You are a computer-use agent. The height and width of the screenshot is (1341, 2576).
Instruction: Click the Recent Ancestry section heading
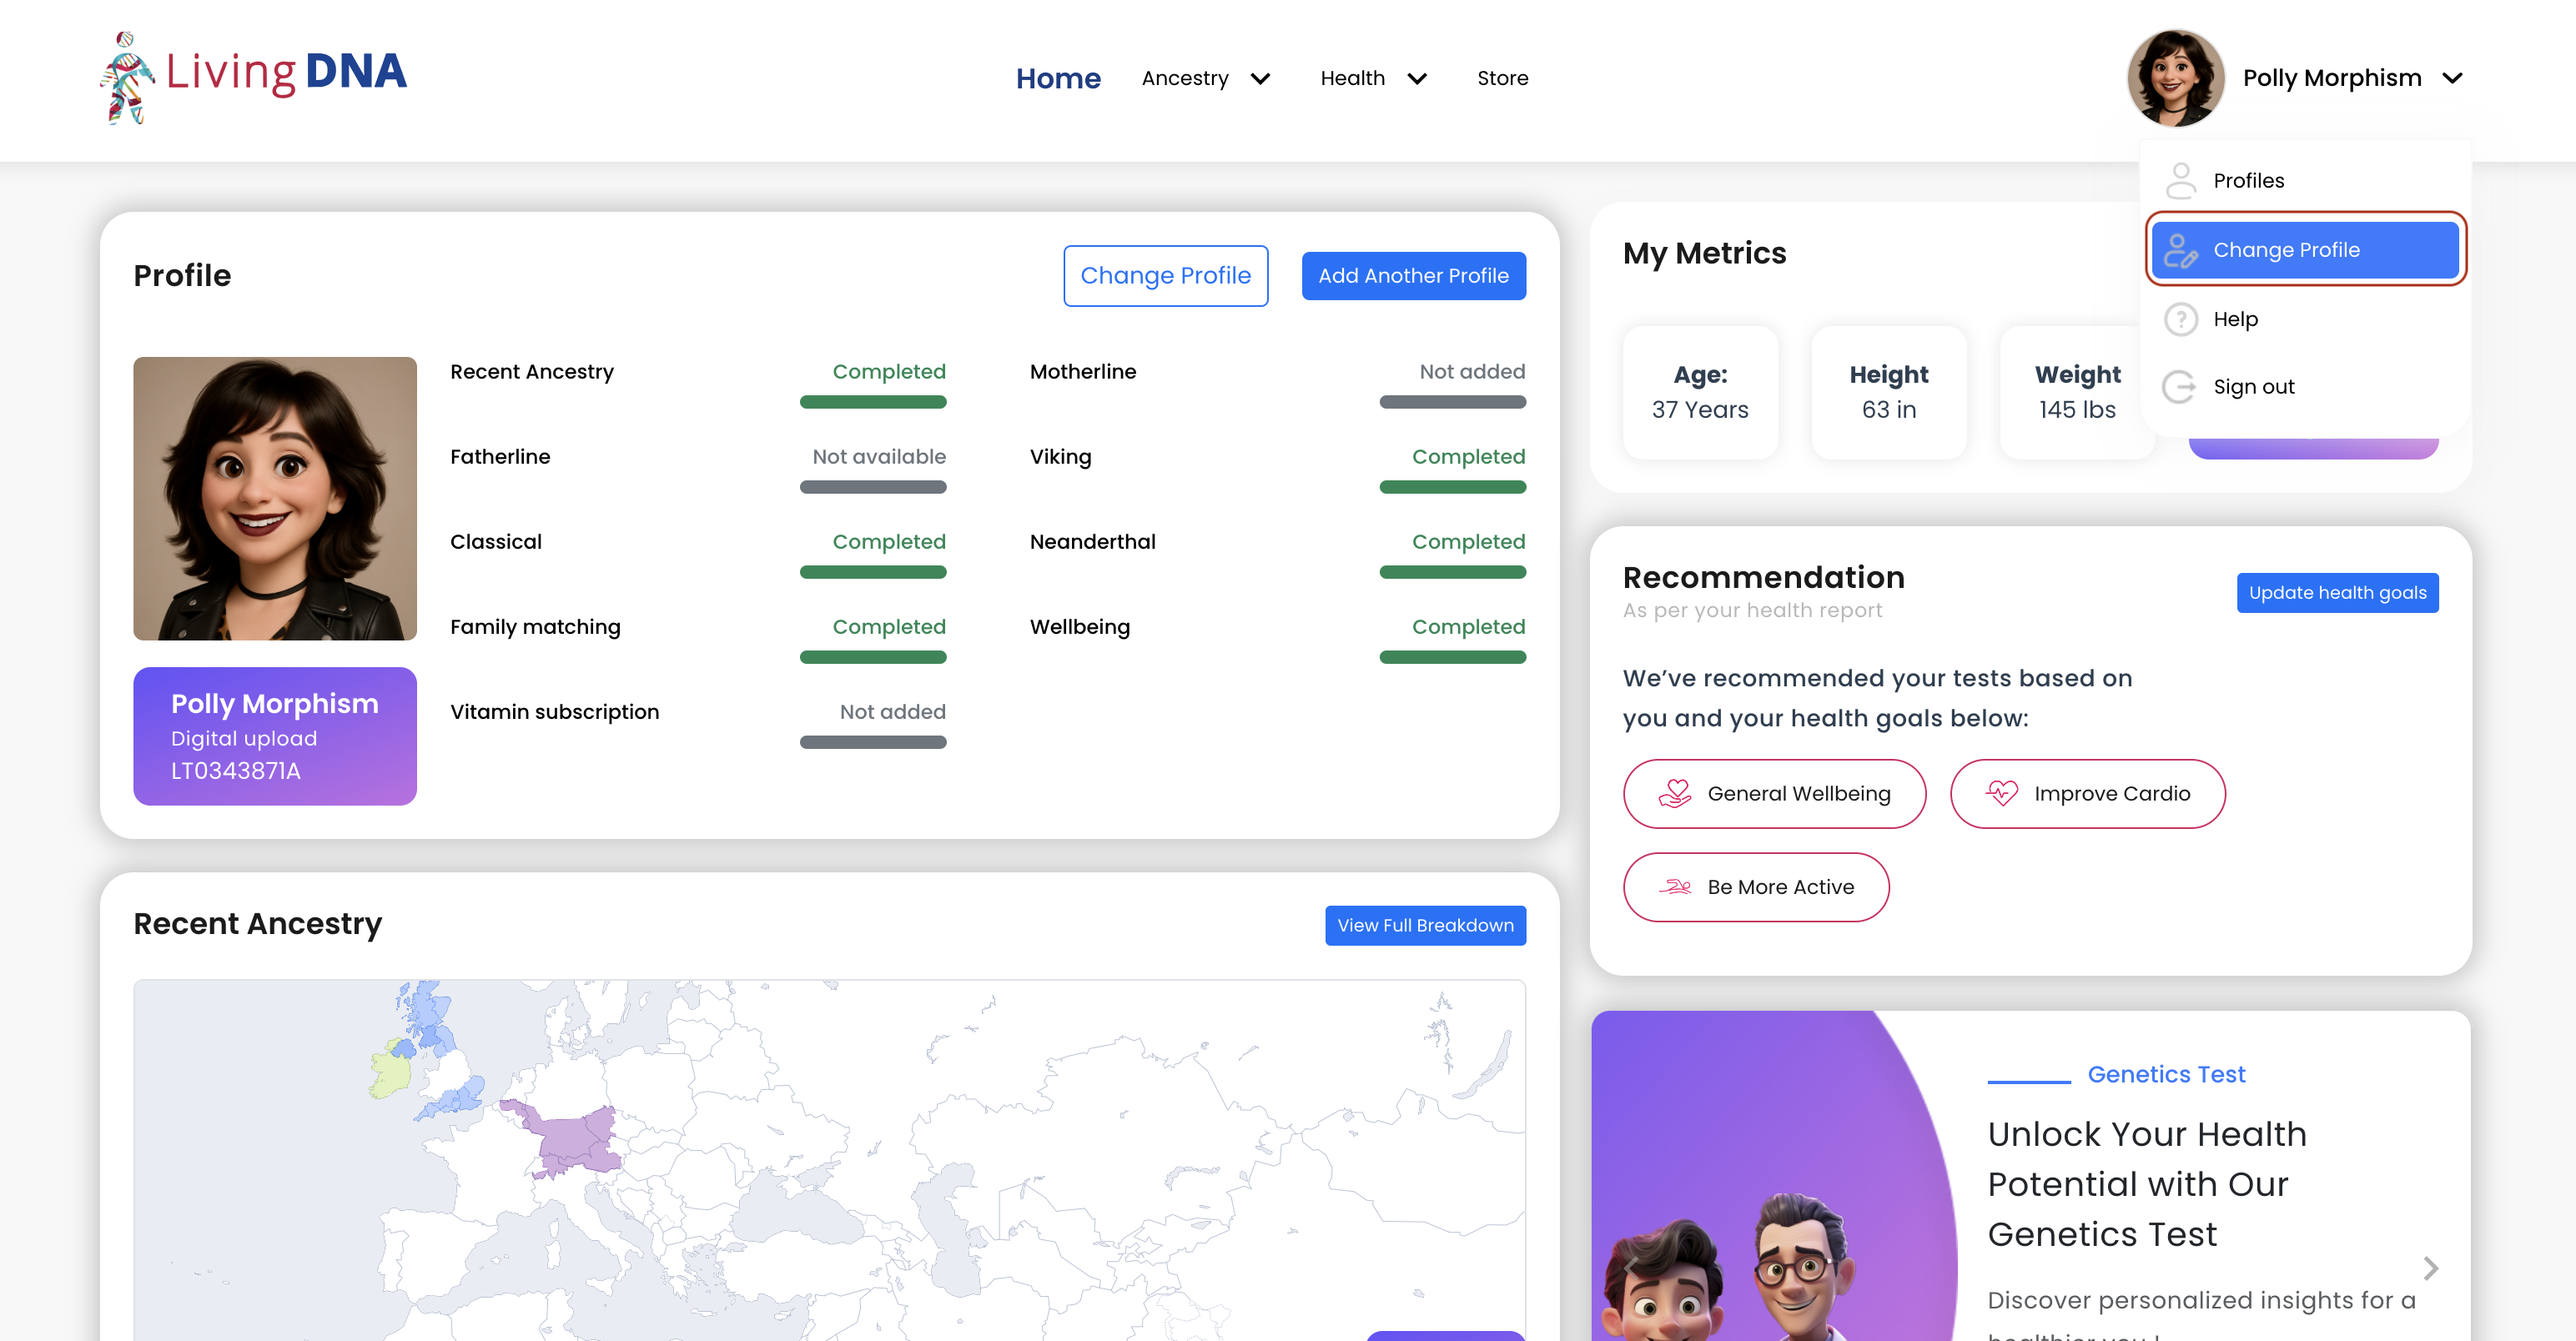pyautogui.click(x=258, y=923)
